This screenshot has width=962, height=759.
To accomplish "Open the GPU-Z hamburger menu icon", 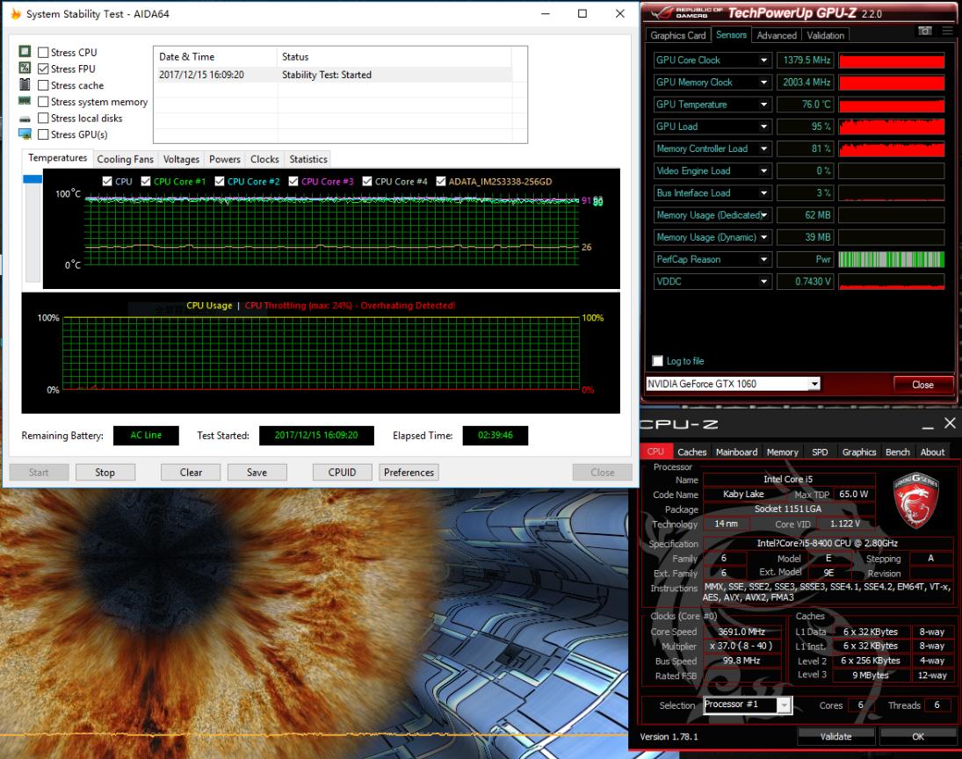I will pos(947,31).
